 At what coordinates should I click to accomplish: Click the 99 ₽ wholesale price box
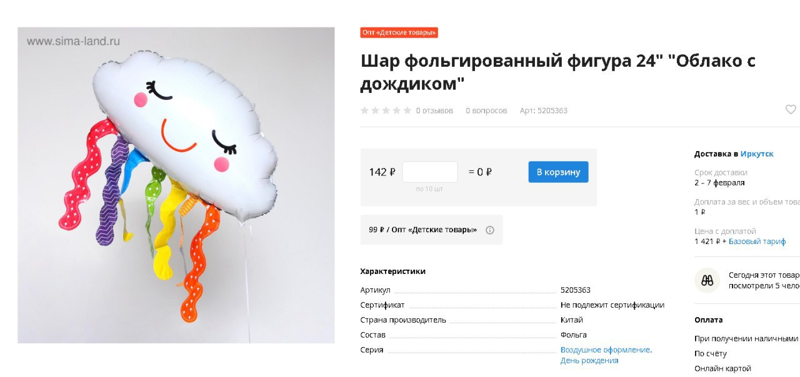point(431,230)
